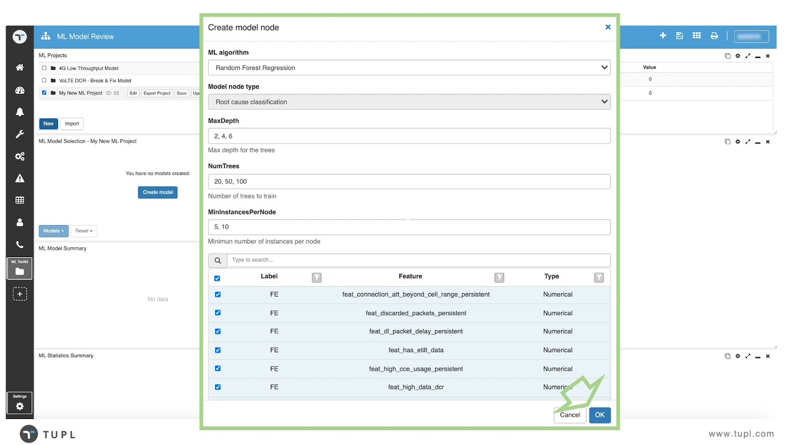Click the feat_has_etilt_data feature name
Screen dimensions: 791x445
tap(416, 350)
